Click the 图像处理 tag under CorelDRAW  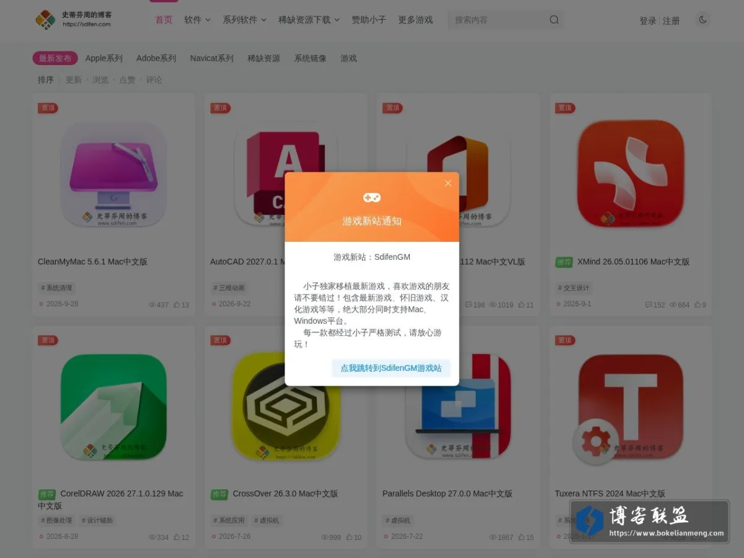click(56, 520)
